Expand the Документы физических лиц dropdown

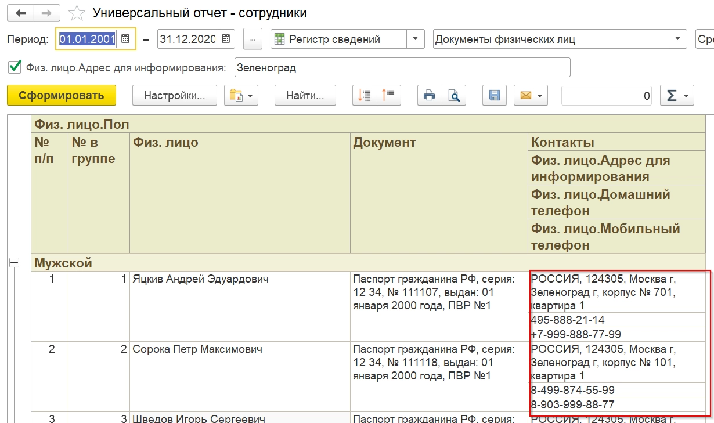point(678,39)
